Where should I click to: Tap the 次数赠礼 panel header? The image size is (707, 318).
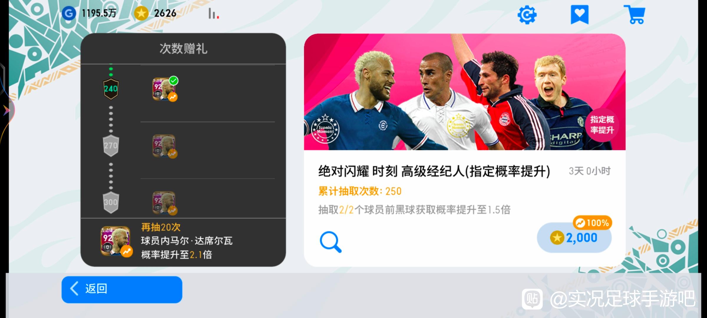[183, 49]
